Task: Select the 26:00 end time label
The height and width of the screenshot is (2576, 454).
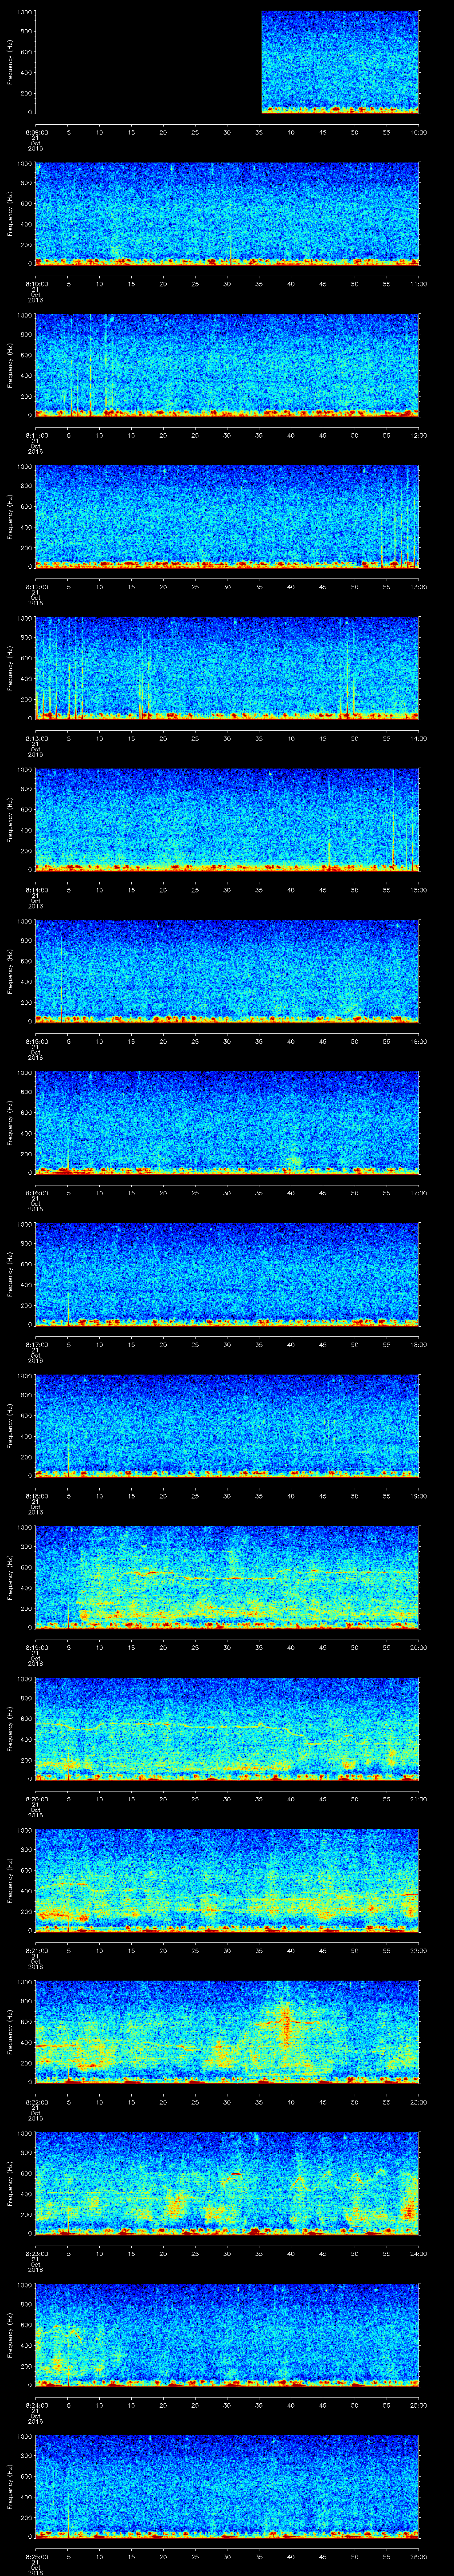Action: (x=418, y=2557)
